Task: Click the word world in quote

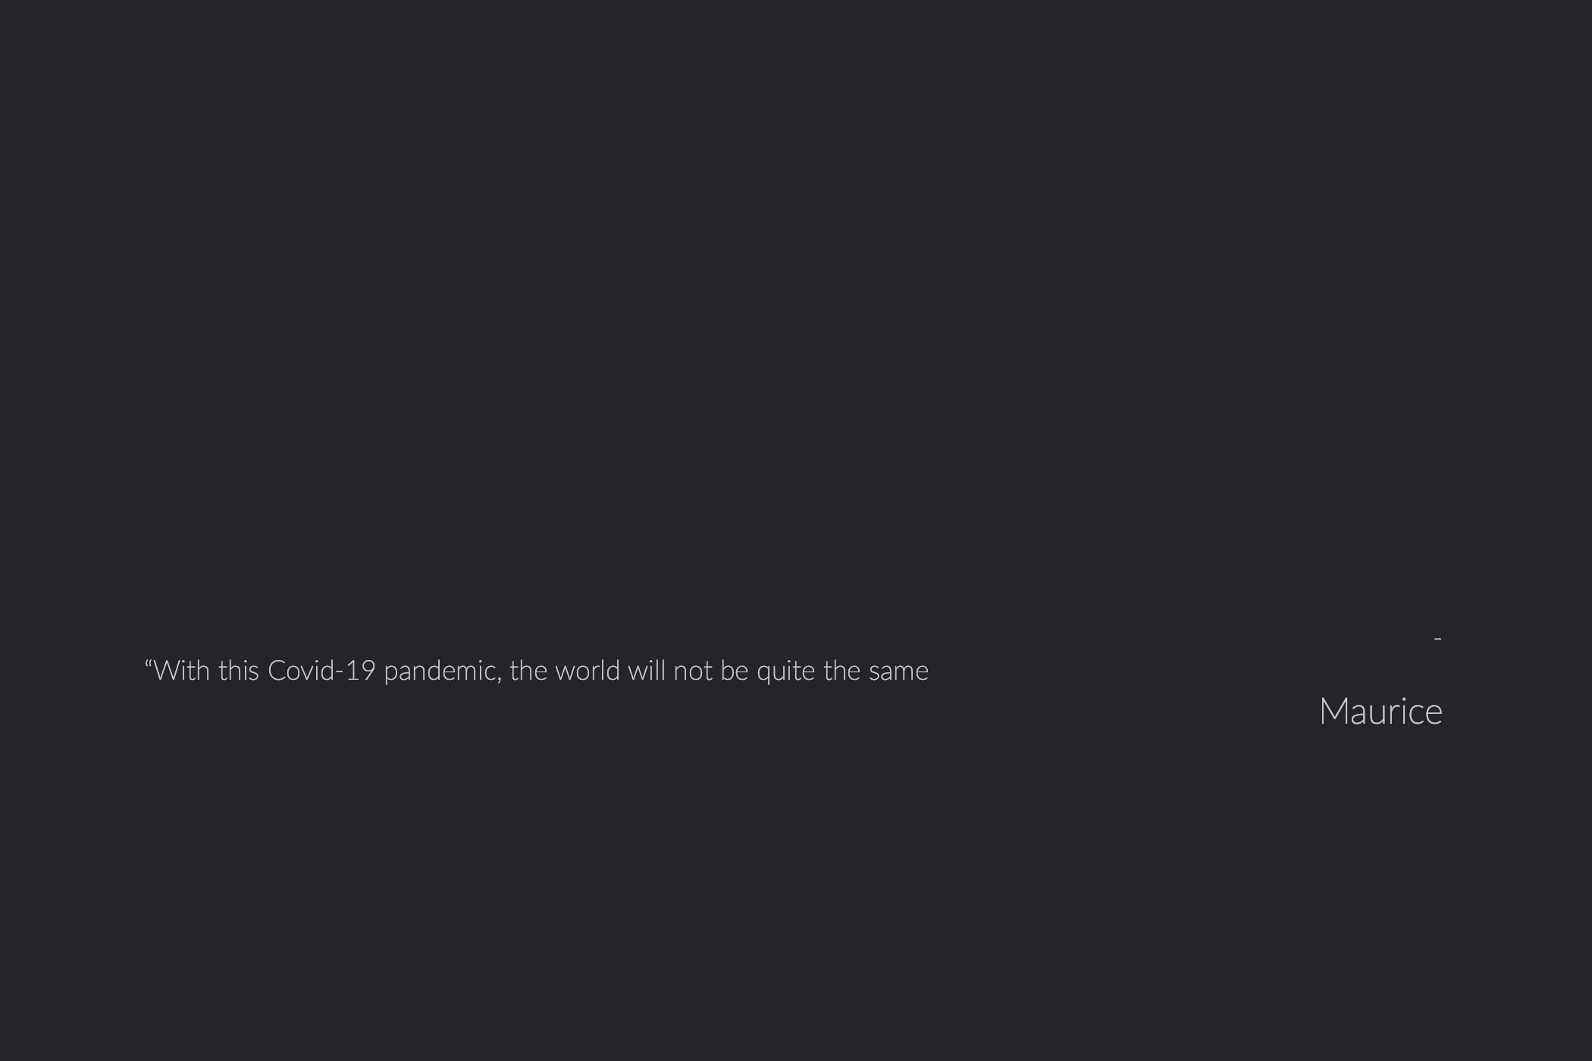Action: click(x=588, y=671)
